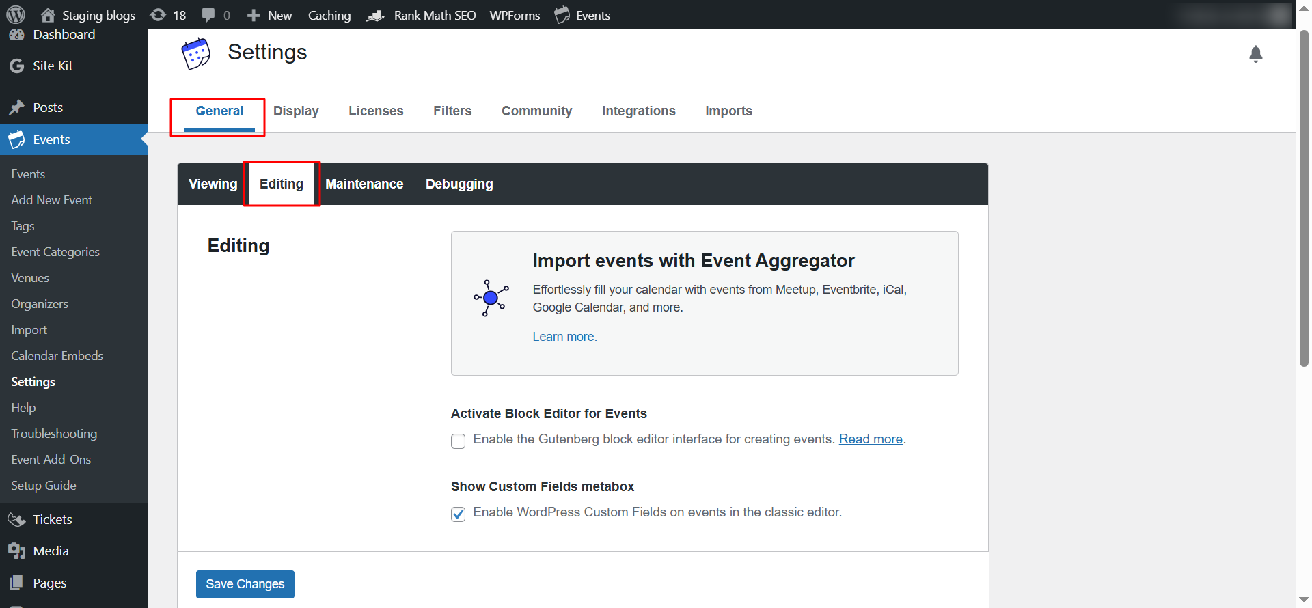Image resolution: width=1312 pixels, height=608 pixels.
Task: Click the Media icon in sidebar
Action: tap(16, 551)
